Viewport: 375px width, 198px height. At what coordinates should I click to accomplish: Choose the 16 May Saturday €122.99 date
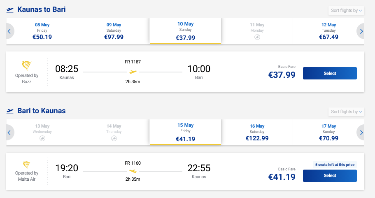coord(257,132)
